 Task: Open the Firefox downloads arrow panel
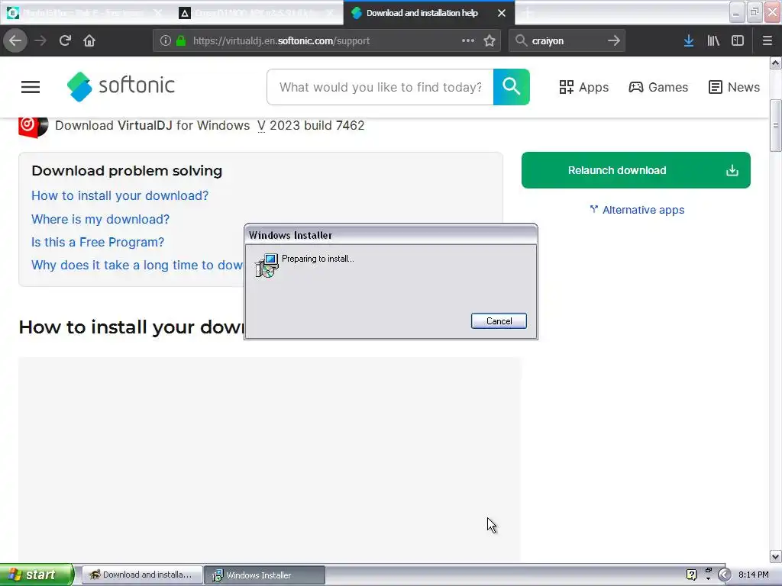pyautogui.click(x=689, y=40)
